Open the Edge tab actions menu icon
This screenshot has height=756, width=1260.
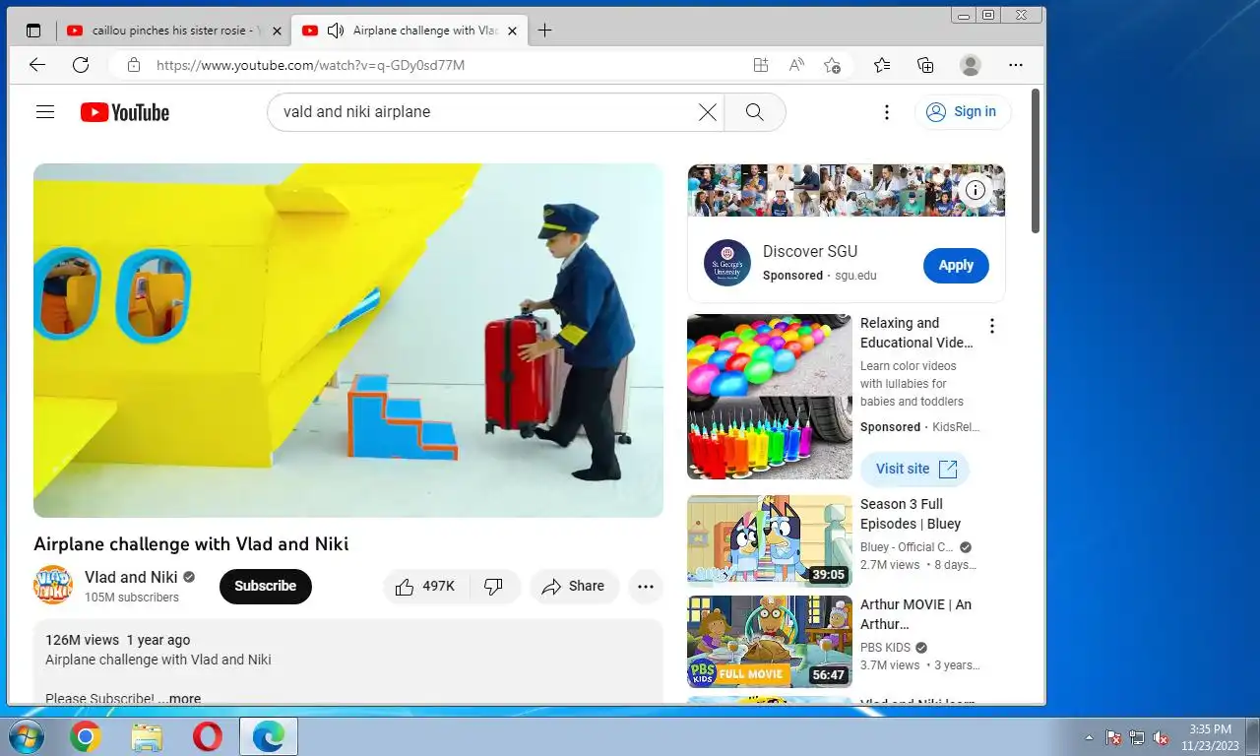coord(33,31)
